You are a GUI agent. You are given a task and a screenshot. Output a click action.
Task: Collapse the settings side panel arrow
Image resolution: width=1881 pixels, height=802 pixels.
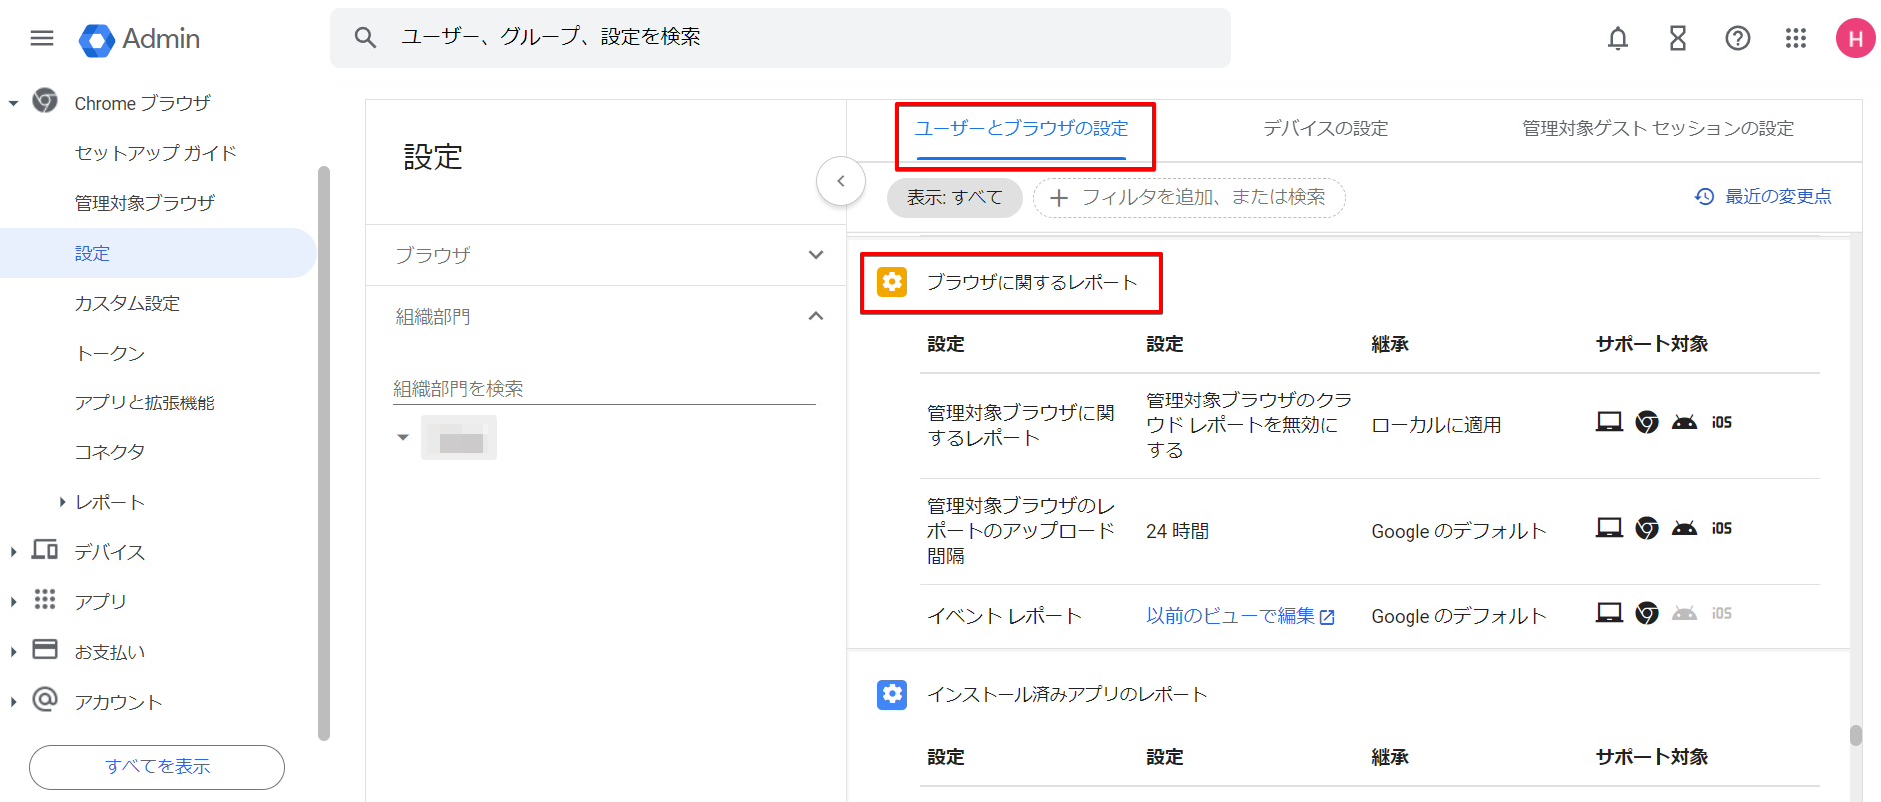click(x=840, y=181)
